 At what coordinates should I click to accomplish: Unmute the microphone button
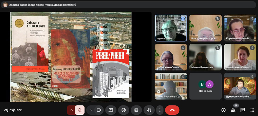[80, 110]
